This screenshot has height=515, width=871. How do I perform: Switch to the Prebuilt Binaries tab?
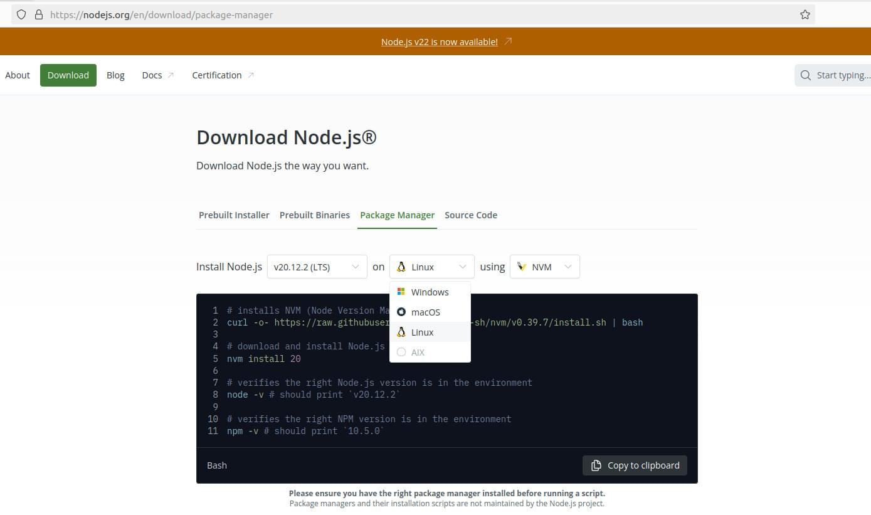315,215
